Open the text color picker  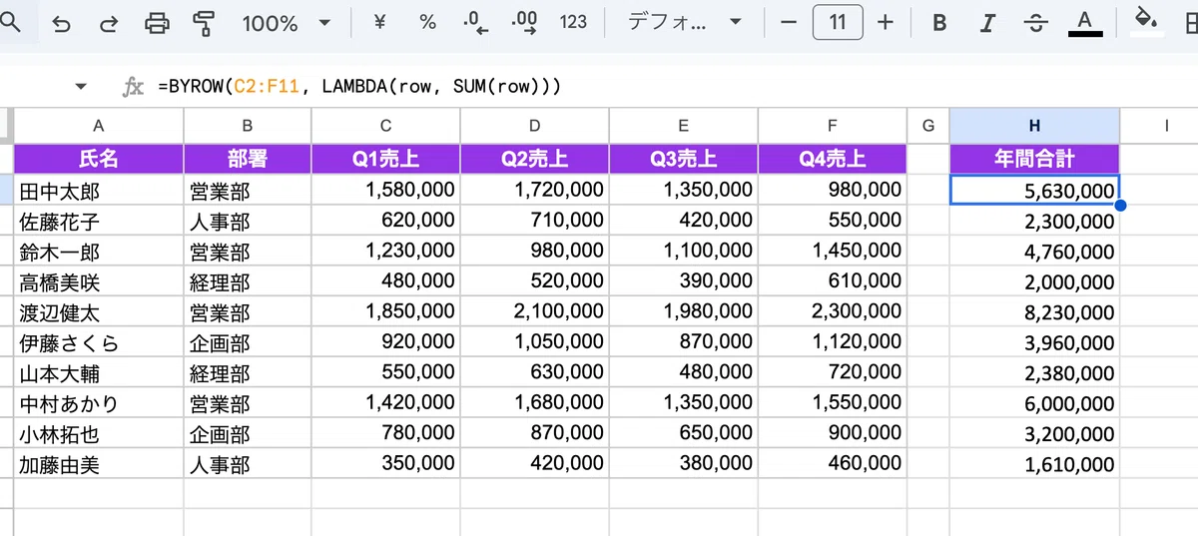coord(1085,23)
